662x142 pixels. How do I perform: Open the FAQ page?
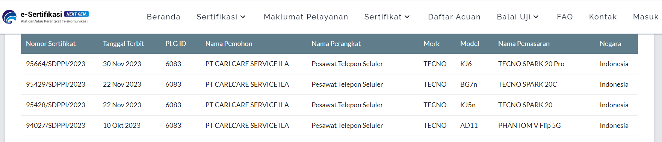[565, 17]
